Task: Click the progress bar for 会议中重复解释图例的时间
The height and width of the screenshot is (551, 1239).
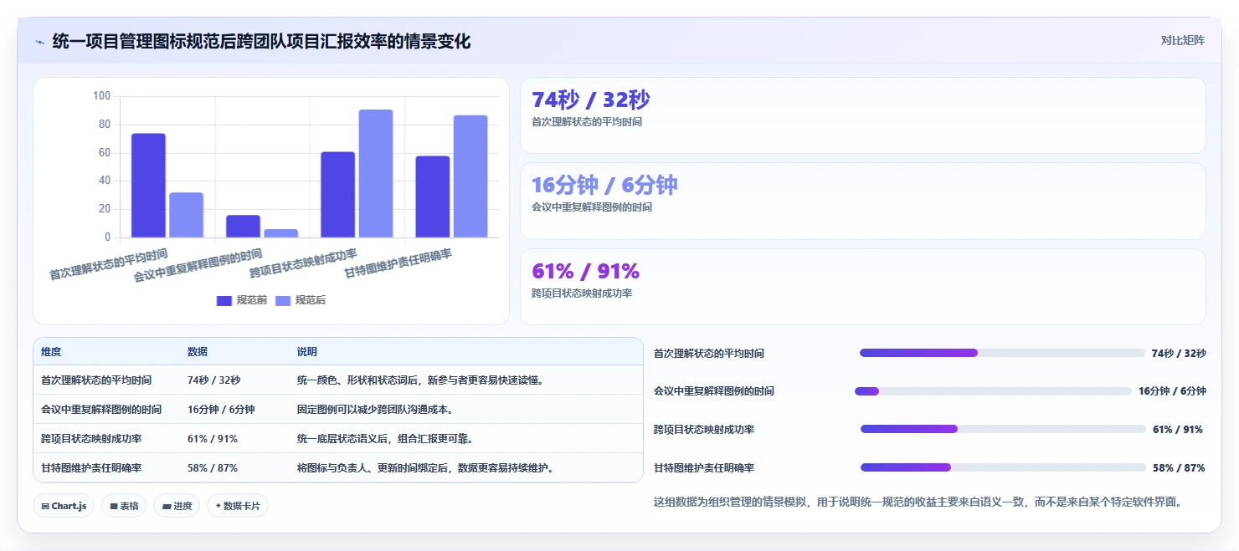Action: pyautogui.click(x=993, y=391)
